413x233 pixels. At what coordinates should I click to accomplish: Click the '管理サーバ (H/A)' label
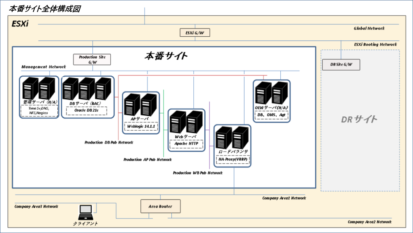[x=40, y=102]
